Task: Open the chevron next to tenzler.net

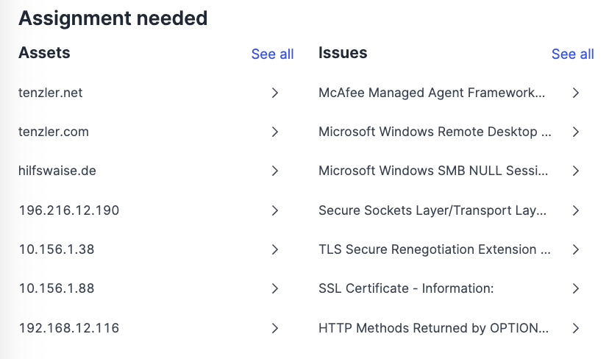Action: [275, 93]
